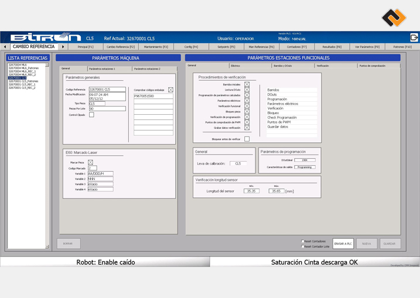420x298 pixels.
Task: Click the Codigo Referencia field
Action: 107,90
